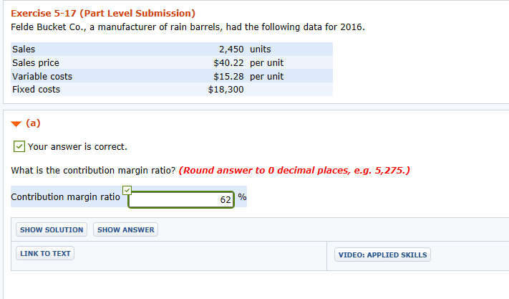Image resolution: width=509 pixels, height=299 pixels.
Task: Click small checkmark icon above ratio input
Action: click(x=127, y=190)
